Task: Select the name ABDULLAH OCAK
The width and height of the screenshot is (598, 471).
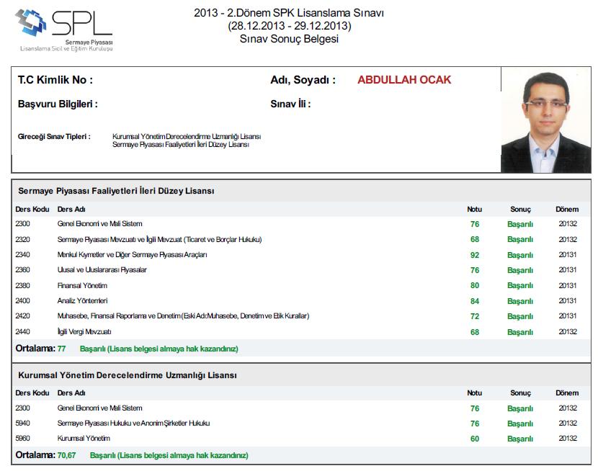Action: pos(404,80)
